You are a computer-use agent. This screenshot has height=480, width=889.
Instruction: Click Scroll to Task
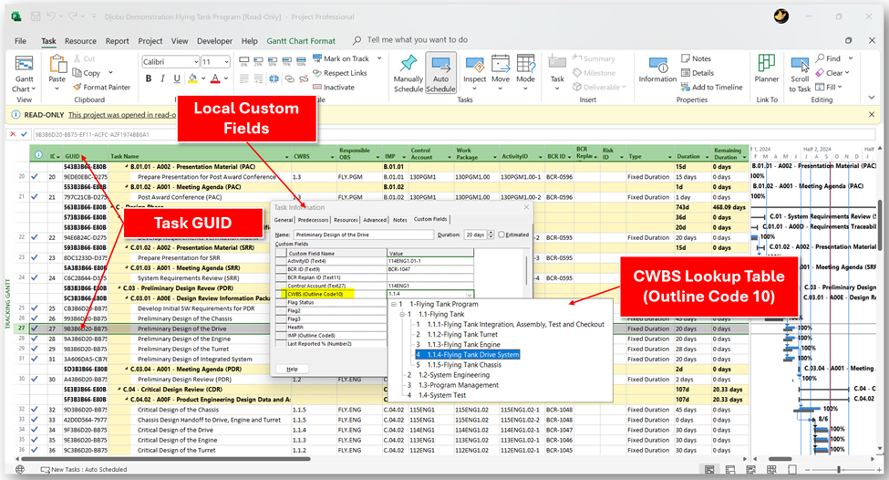(x=800, y=74)
